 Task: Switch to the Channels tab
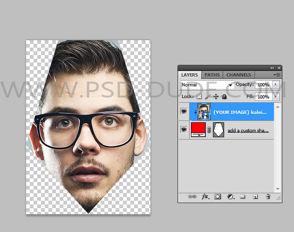pyautogui.click(x=239, y=75)
